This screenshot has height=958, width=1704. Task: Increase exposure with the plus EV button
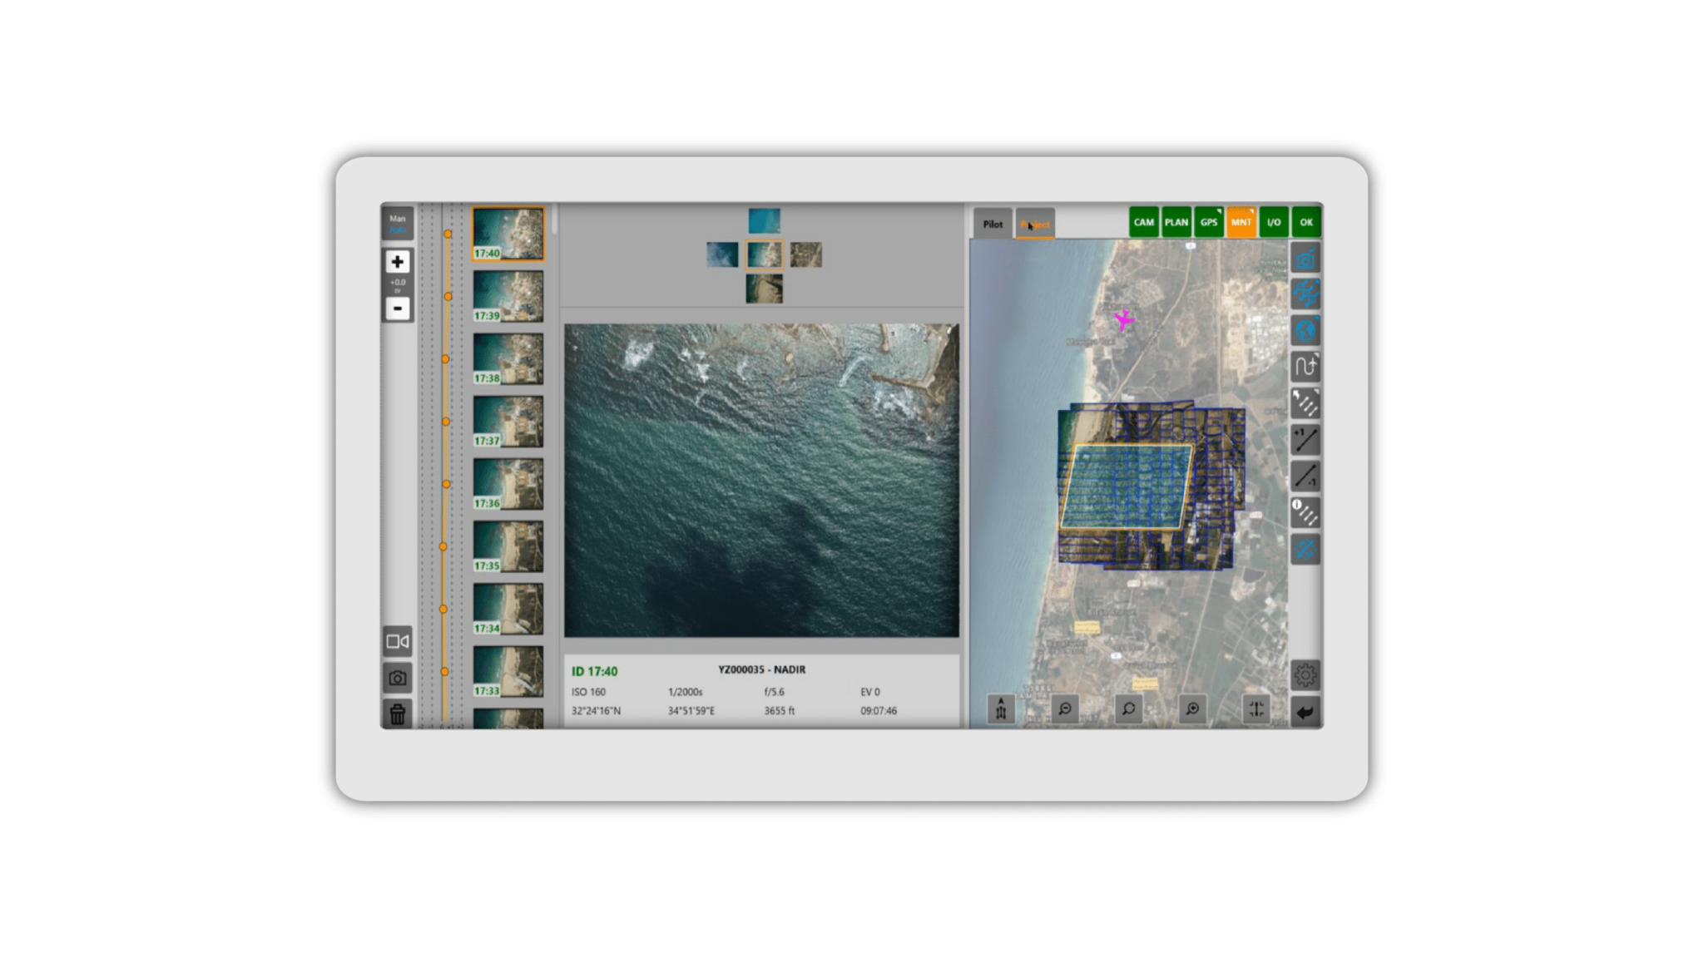pos(398,262)
